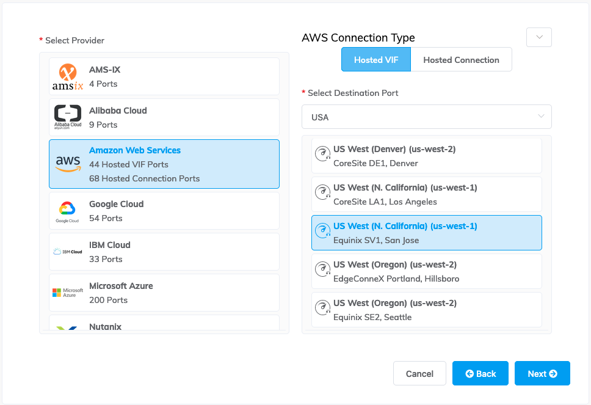Select the Hosted VIF connection type
This screenshot has height=405, width=591.
click(x=376, y=60)
